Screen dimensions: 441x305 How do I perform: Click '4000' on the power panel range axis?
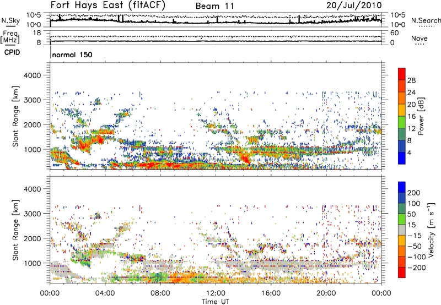pos(32,75)
